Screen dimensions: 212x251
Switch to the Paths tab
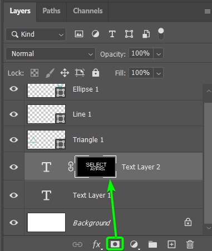point(51,11)
